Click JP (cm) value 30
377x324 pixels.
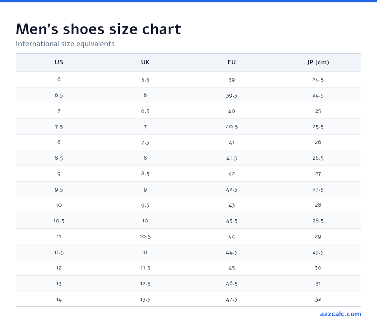click(x=318, y=268)
